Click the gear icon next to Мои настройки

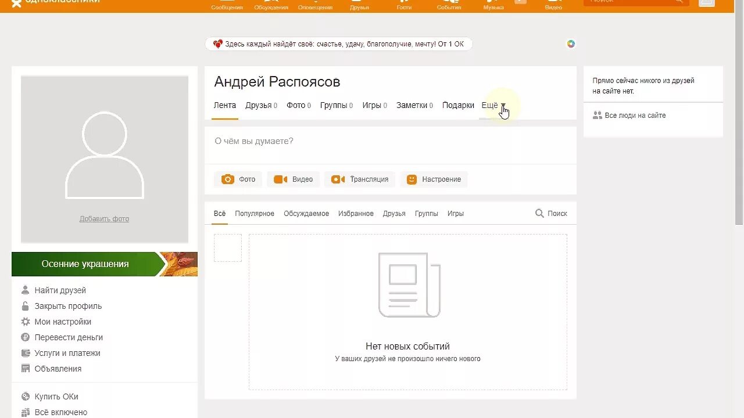(26, 322)
